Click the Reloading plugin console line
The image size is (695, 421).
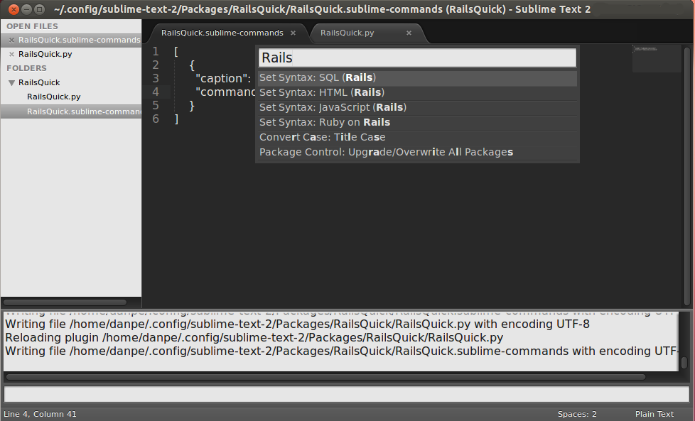coord(254,338)
